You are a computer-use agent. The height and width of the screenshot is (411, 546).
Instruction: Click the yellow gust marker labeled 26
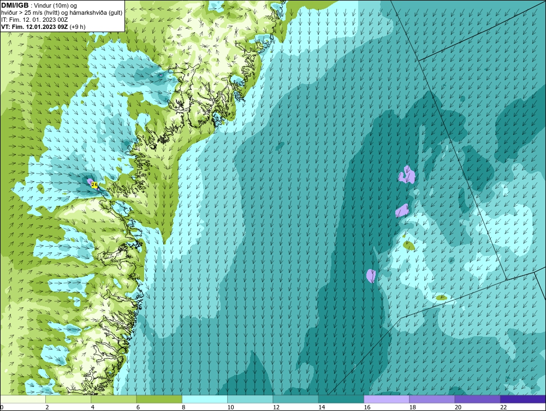(x=94, y=185)
